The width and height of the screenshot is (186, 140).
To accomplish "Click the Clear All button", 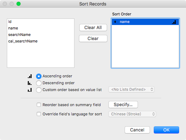I will point(93,28).
